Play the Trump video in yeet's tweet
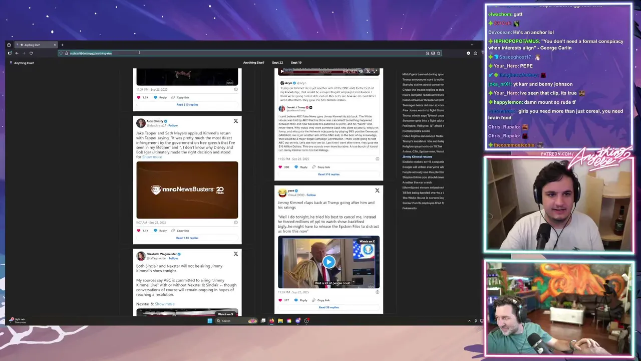 coord(329,262)
